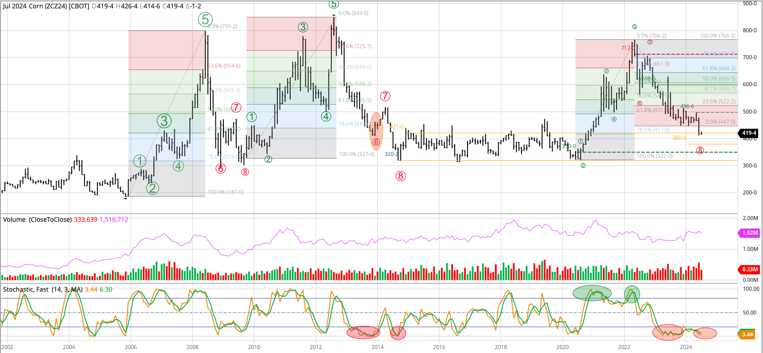
Task: Select the Fibonacci 100.0% (187-0) level label
Action: click(225, 192)
